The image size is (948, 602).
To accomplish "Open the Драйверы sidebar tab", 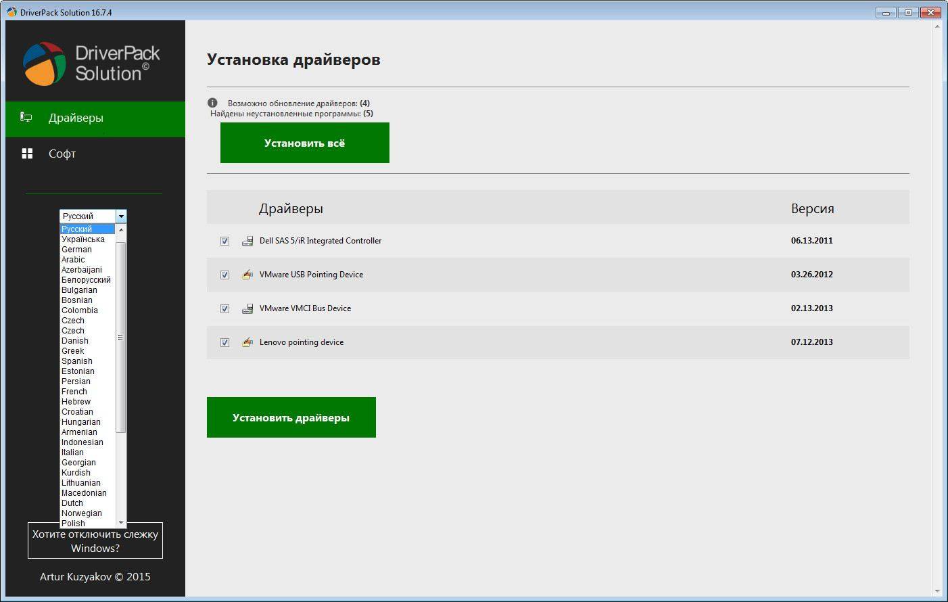I will 95,119.
